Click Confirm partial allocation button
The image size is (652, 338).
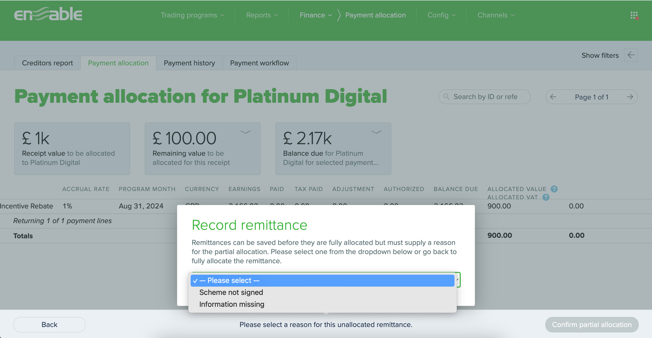click(592, 324)
